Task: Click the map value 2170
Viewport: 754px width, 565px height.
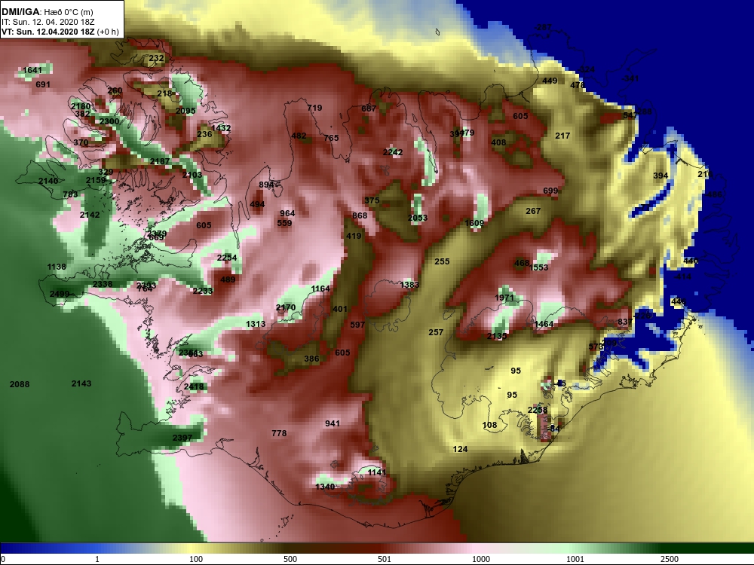Action: [286, 307]
